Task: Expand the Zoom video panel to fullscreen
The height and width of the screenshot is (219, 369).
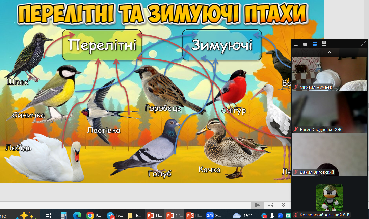Action: (363, 44)
